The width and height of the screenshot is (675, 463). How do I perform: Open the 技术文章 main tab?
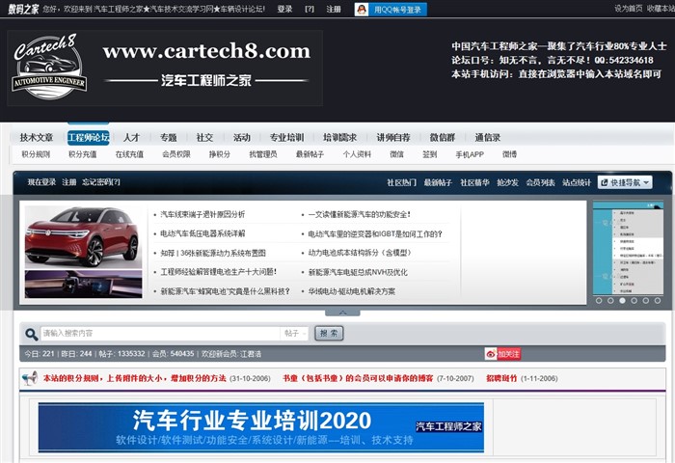37,137
